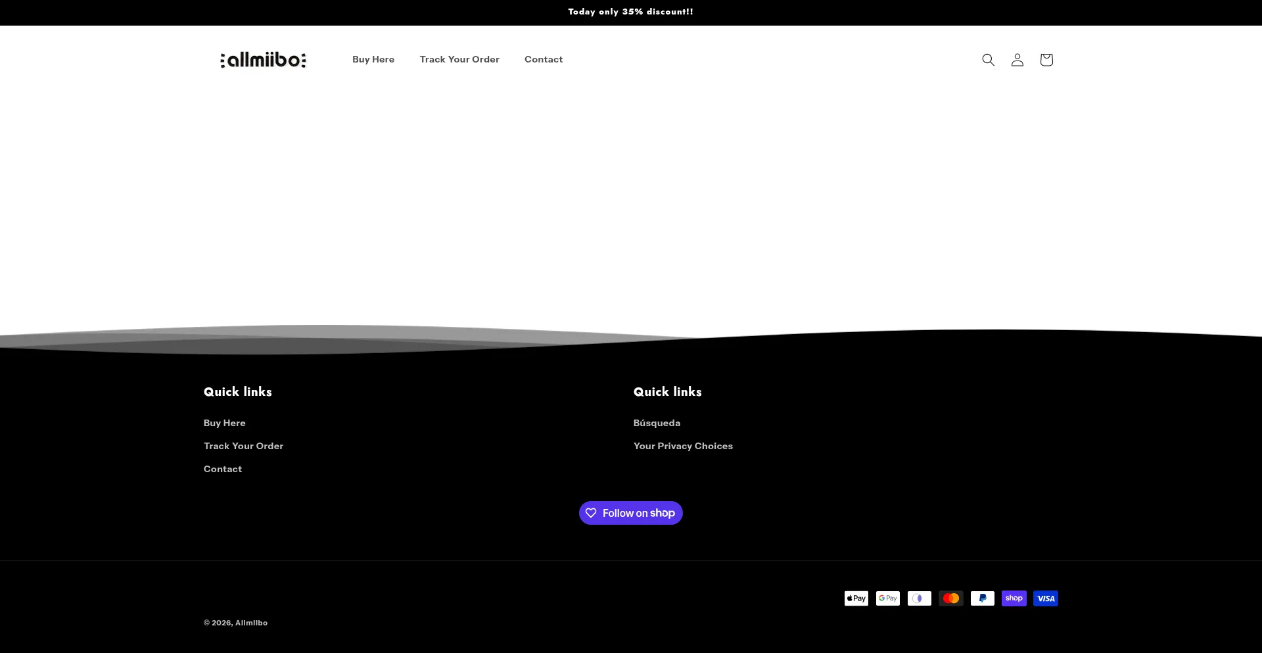Viewport: 1262px width, 653px height.
Task: Open the Búsqueda footer link
Action: (657, 423)
